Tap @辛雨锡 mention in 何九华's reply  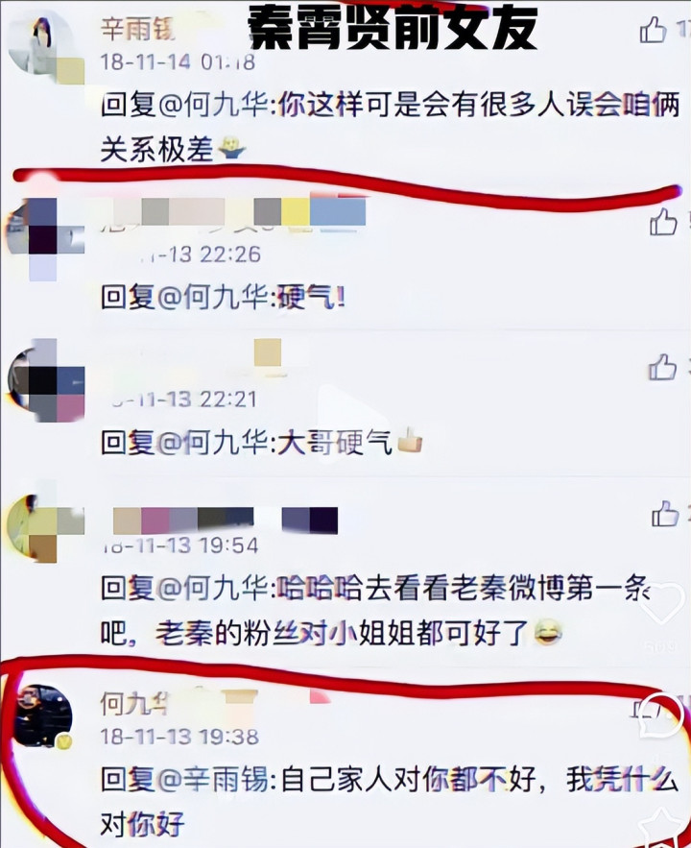(211, 779)
